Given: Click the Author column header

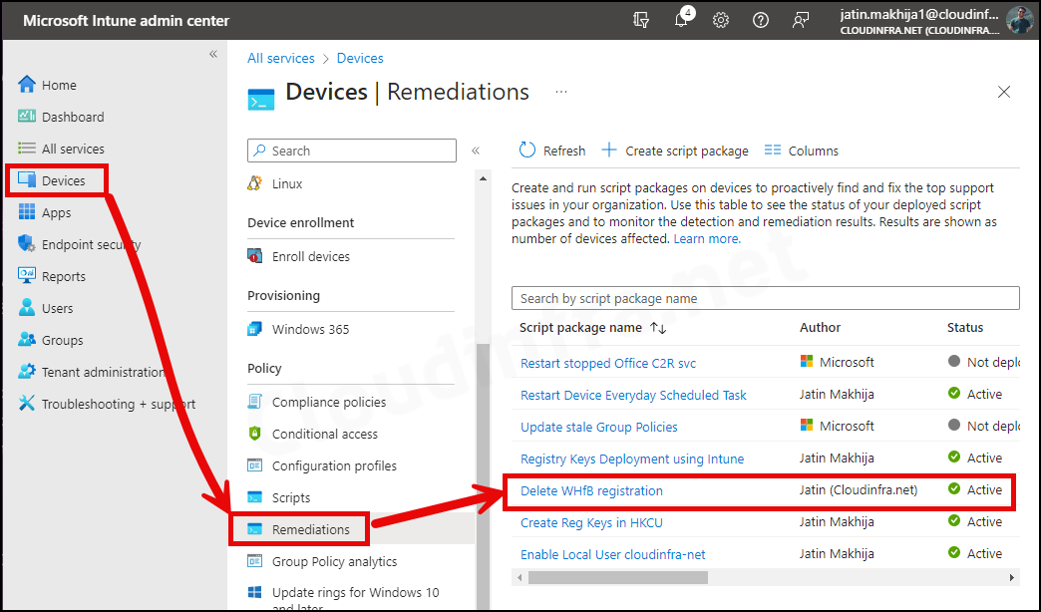Looking at the screenshot, I should click(820, 327).
